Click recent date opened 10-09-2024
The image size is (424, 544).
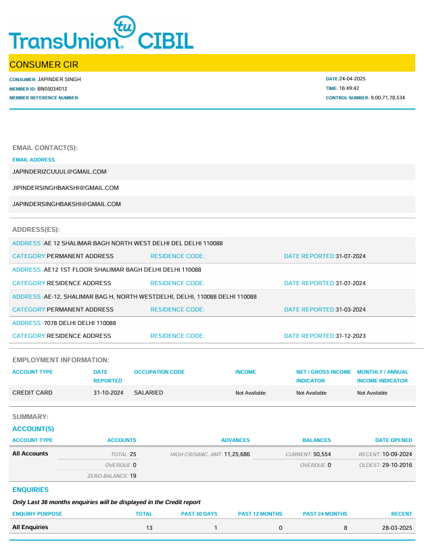coord(397,454)
